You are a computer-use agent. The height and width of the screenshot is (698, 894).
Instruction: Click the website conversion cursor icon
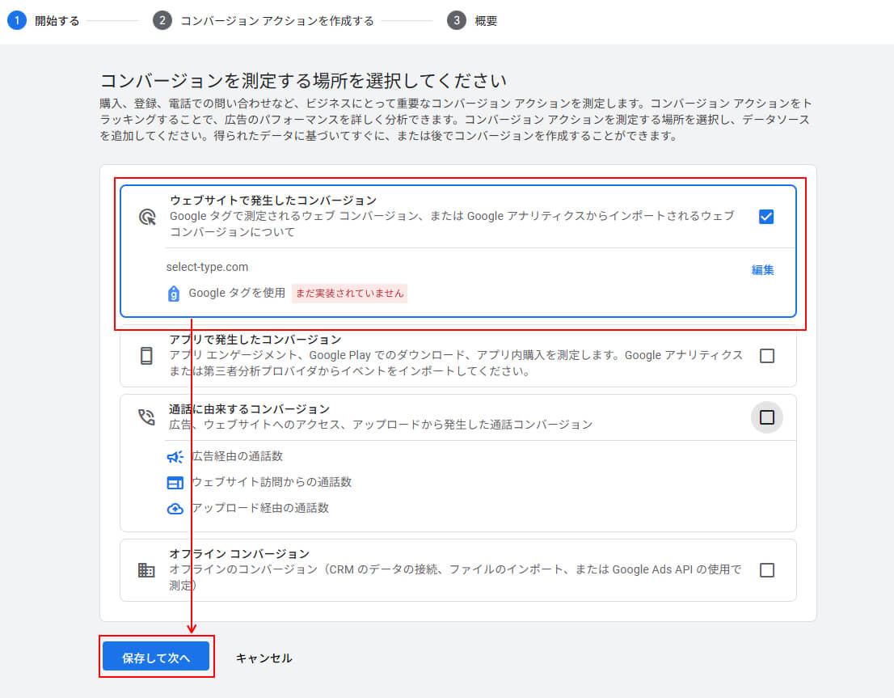click(x=146, y=217)
